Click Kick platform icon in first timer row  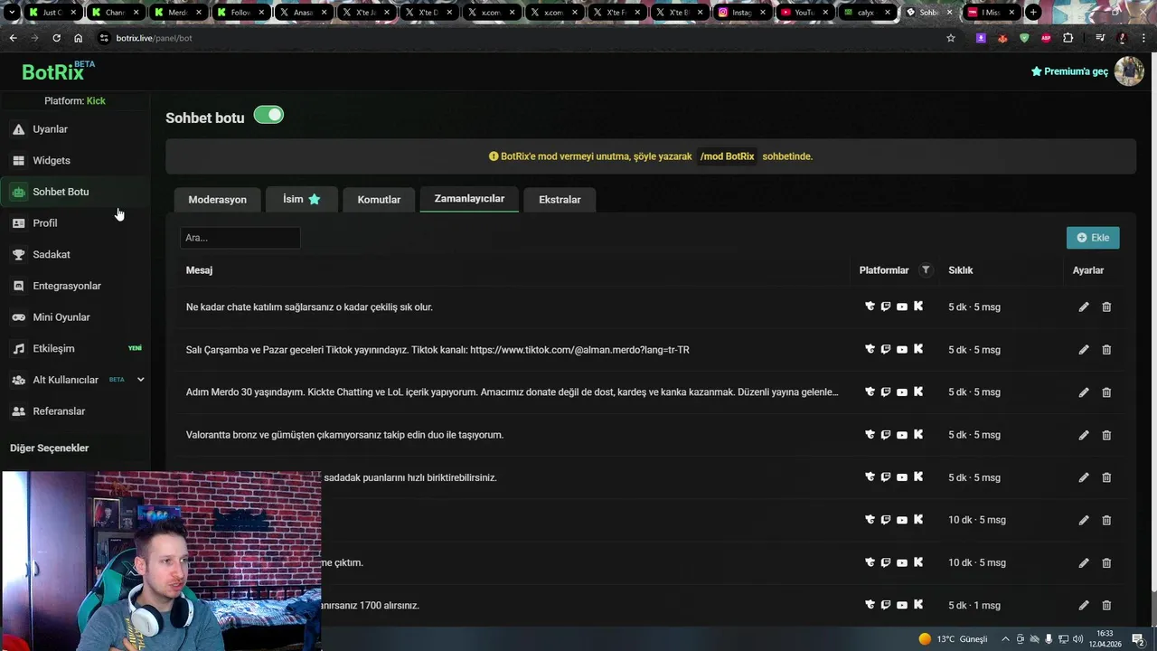pos(918,307)
